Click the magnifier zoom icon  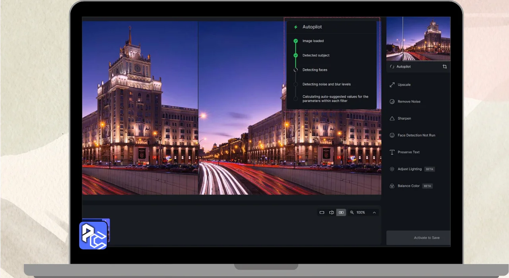tap(352, 212)
